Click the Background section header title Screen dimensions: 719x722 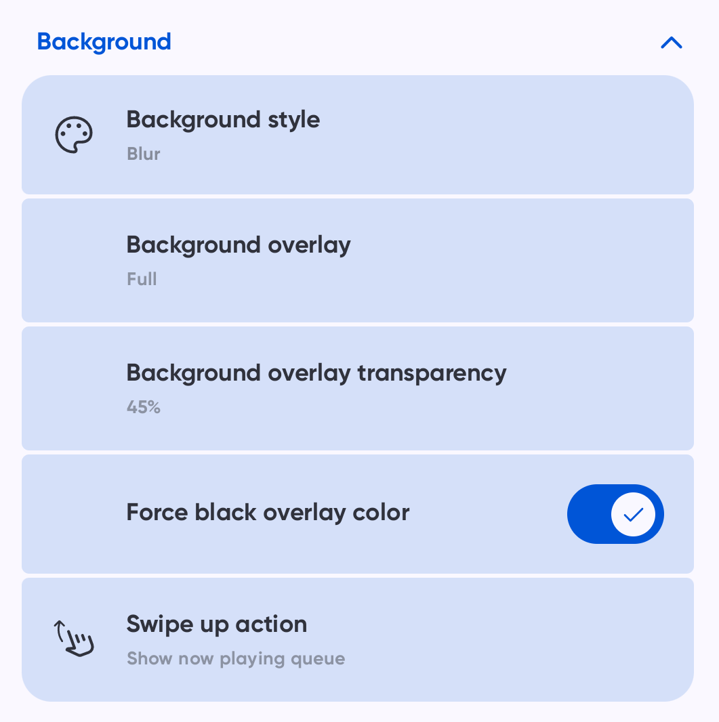(104, 42)
